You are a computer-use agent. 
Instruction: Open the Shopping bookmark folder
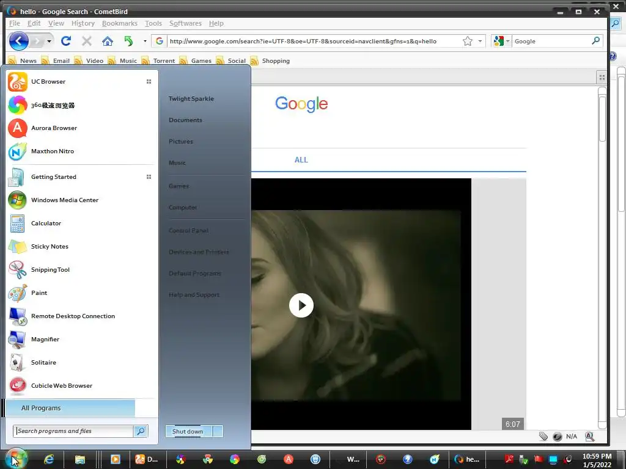(x=270, y=60)
